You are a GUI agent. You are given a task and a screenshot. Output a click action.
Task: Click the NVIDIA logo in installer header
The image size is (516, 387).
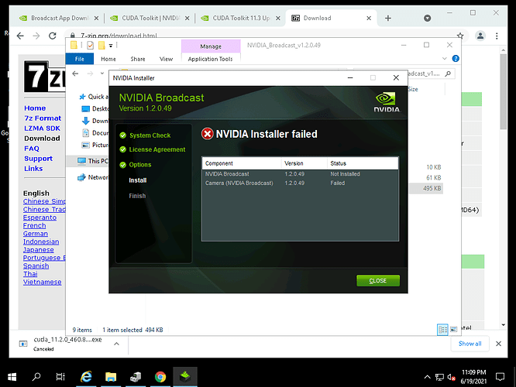(x=387, y=102)
